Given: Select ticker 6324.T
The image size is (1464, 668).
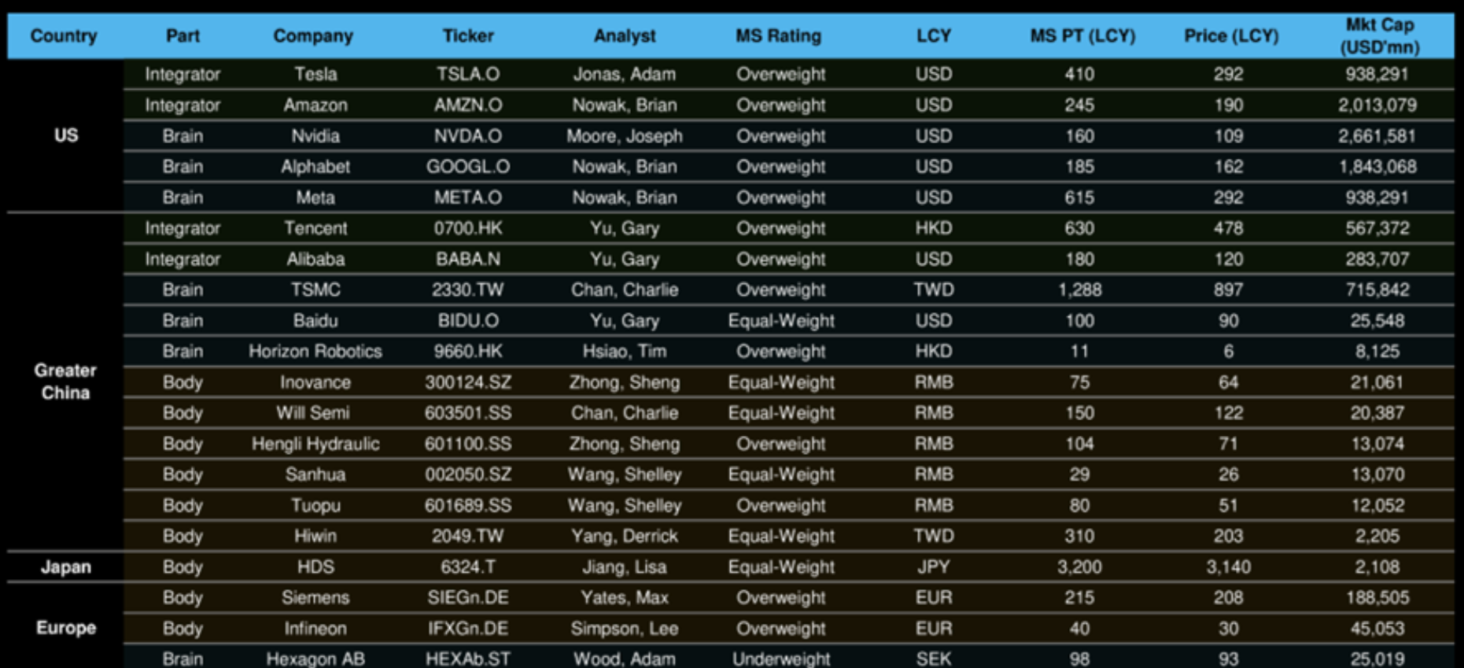Looking at the screenshot, I should click(x=468, y=567).
